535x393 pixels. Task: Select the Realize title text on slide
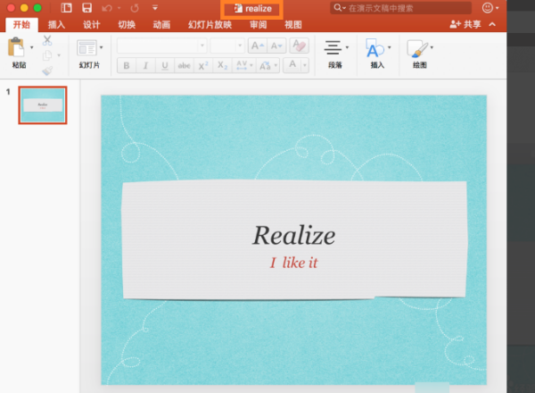293,235
